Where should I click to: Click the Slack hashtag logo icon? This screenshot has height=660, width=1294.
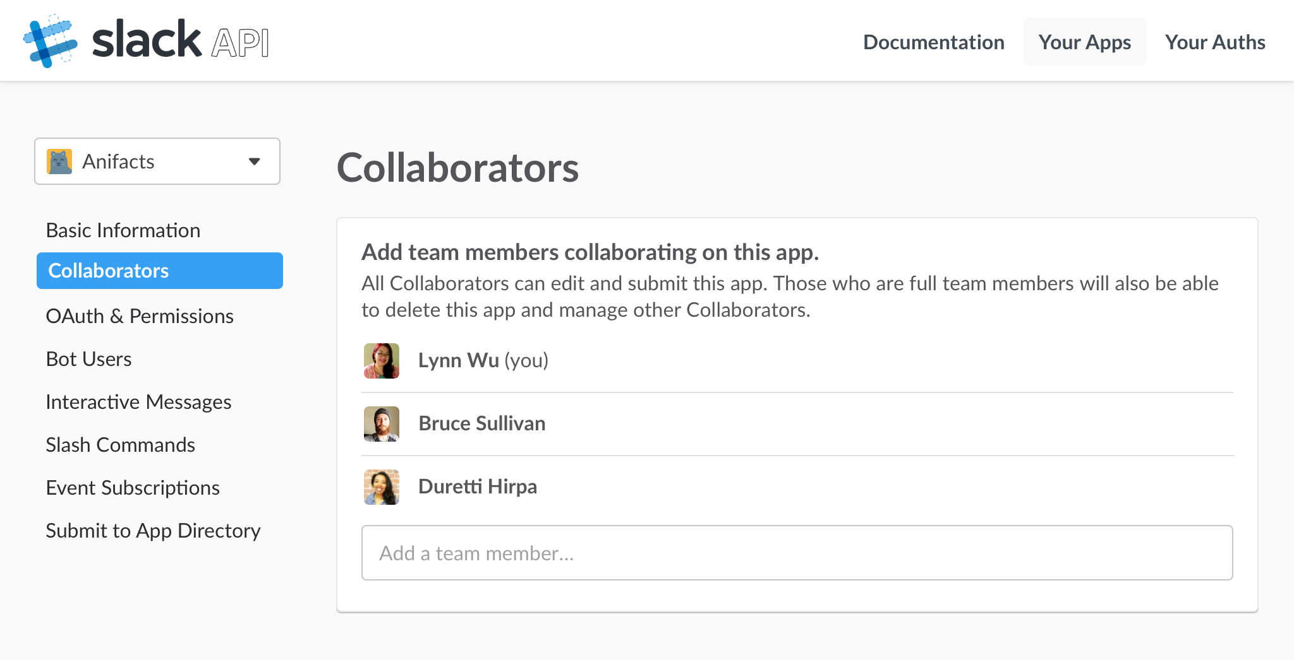tap(51, 41)
